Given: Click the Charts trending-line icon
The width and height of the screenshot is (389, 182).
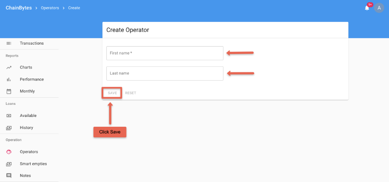Looking at the screenshot, I should 9,67.
